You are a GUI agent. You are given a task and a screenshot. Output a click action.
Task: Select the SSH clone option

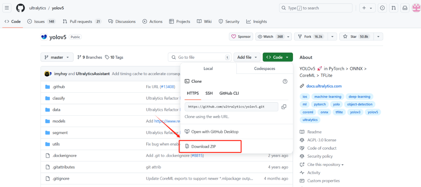click(209, 93)
